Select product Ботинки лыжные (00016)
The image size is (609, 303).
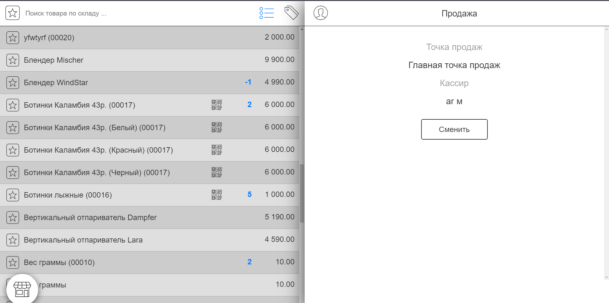click(x=149, y=195)
